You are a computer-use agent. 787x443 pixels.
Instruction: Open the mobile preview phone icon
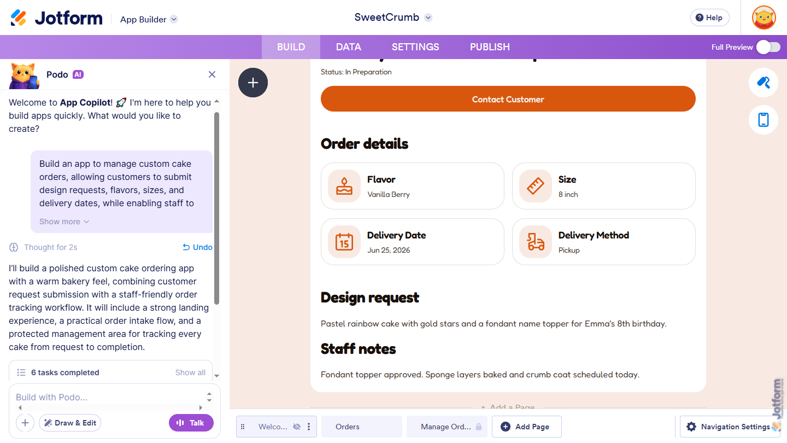coord(763,120)
